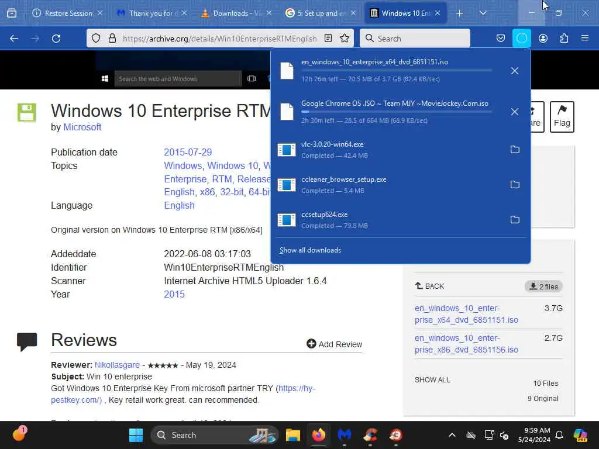
Task: Open the RTM topic link
Action: (x=222, y=179)
